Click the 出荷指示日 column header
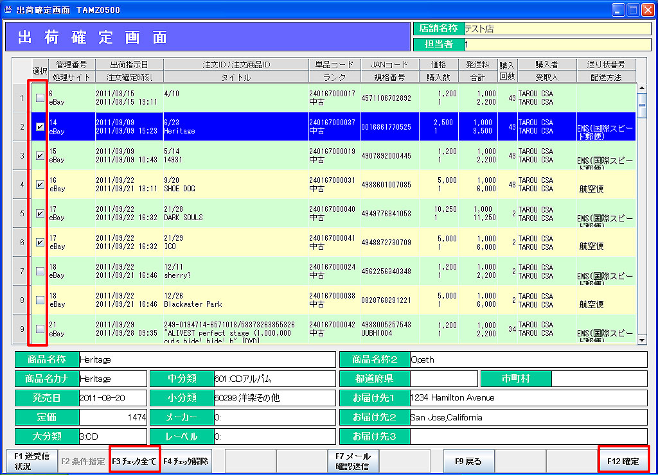 click(130, 65)
